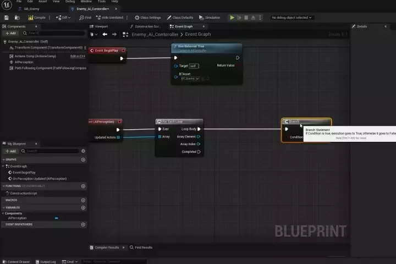
Task: Click the Array Index output pin
Action: [x=199, y=144]
